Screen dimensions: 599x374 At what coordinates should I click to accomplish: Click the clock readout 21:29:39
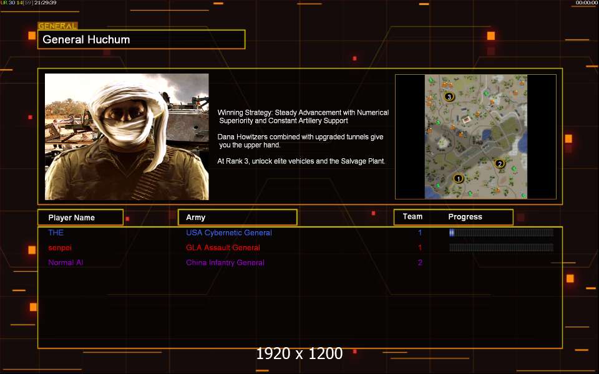pyautogui.click(x=45, y=2)
